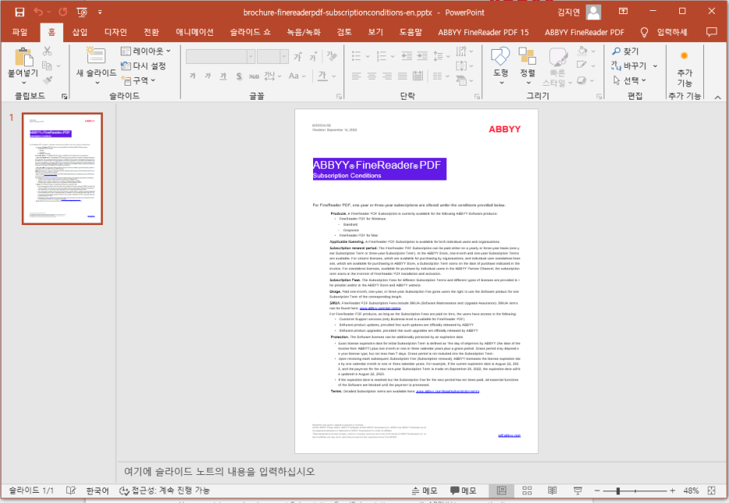This screenshot has height=503, width=729.
Task: Open the 검토 ribbon tab
Action: click(x=344, y=32)
